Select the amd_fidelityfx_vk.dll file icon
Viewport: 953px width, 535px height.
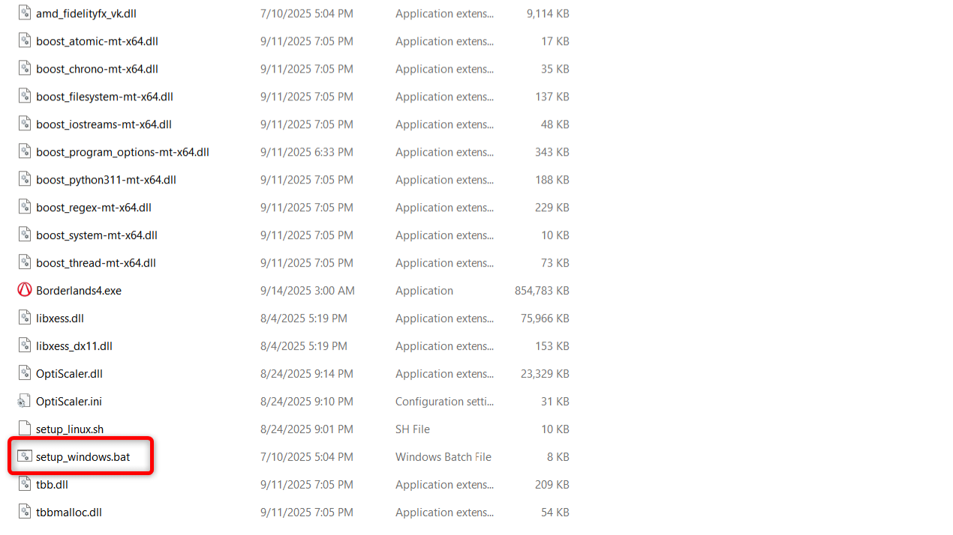(25, 13)
